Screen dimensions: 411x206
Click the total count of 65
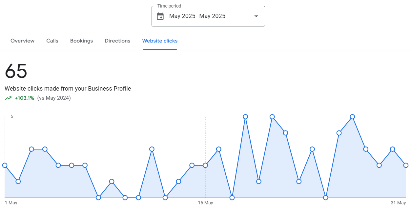tap(16, 71)
